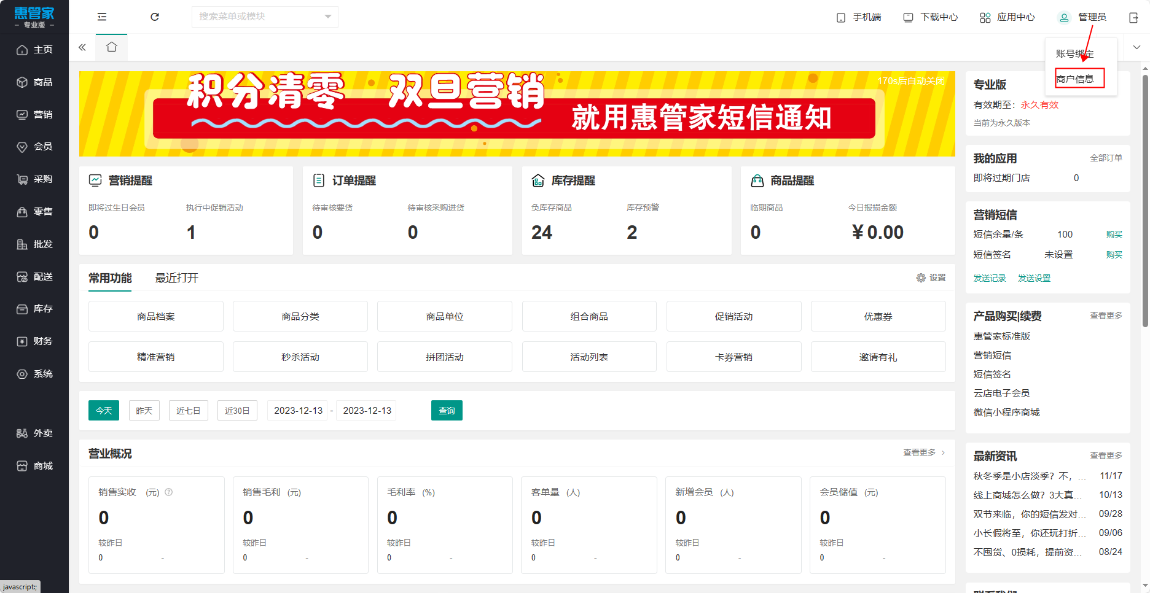Open the 批发 sidebar menu
Viewport: 1150px width, 593px height.
(34, 244)
